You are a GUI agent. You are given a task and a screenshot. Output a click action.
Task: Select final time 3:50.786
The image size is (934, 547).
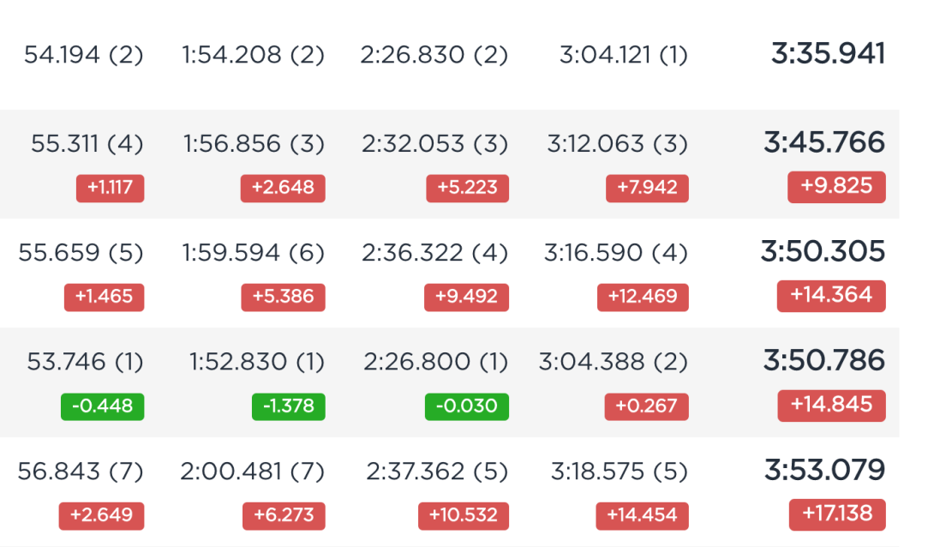(x=824, y=360)
